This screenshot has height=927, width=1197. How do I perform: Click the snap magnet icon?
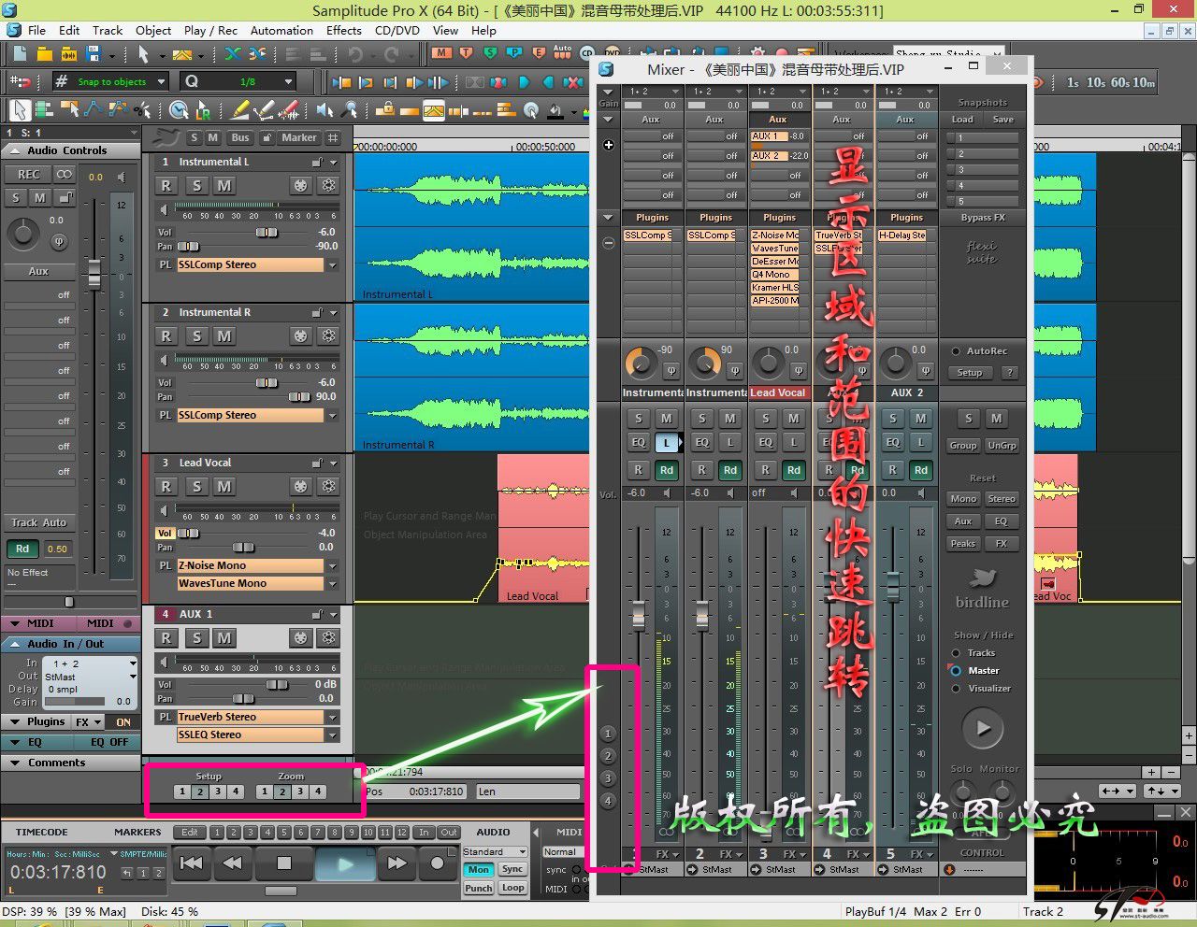point(21,81)
